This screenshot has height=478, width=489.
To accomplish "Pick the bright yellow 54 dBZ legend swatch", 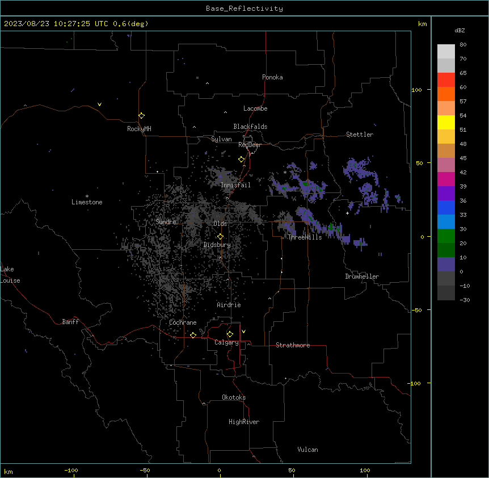I will (446, 122).
